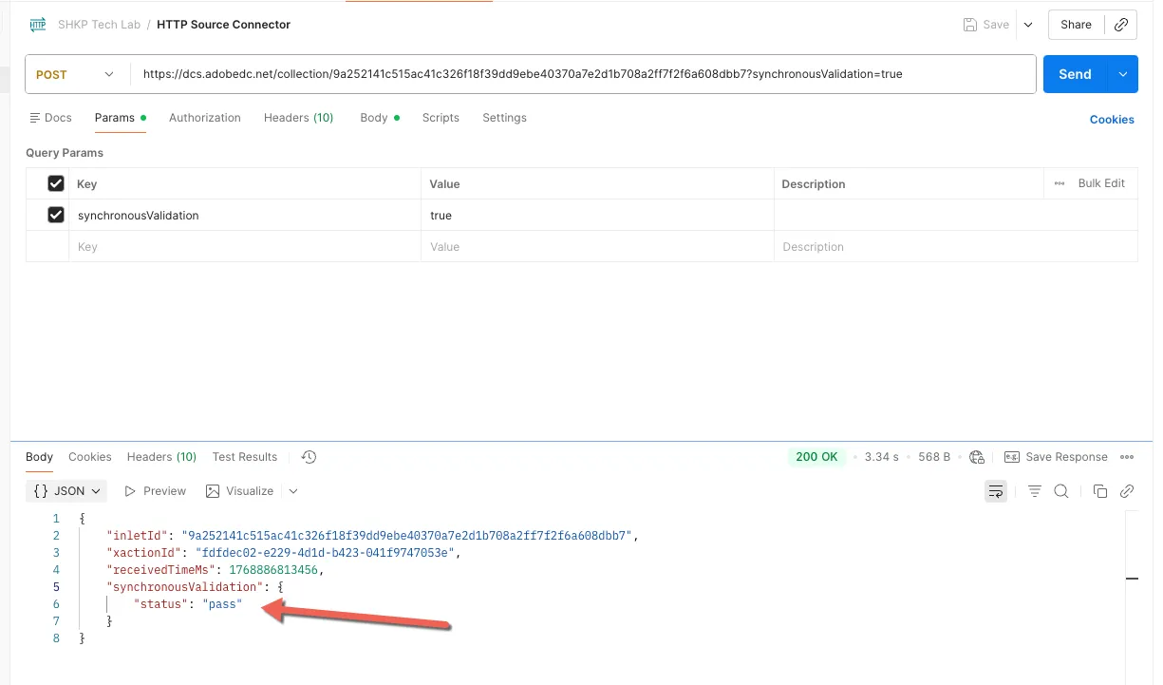
Task: Switch to the Authorization tab
Action: tap(205, 118)
